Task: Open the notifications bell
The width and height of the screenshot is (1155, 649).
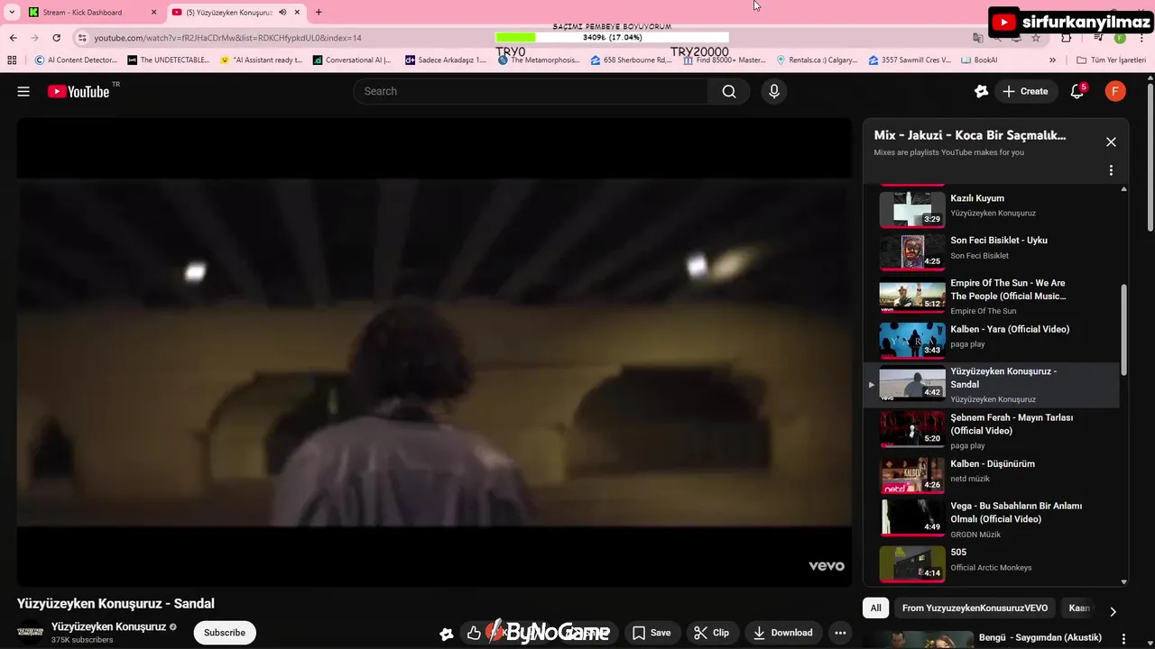Action: pyautogui.click(x=1077, y=91)
